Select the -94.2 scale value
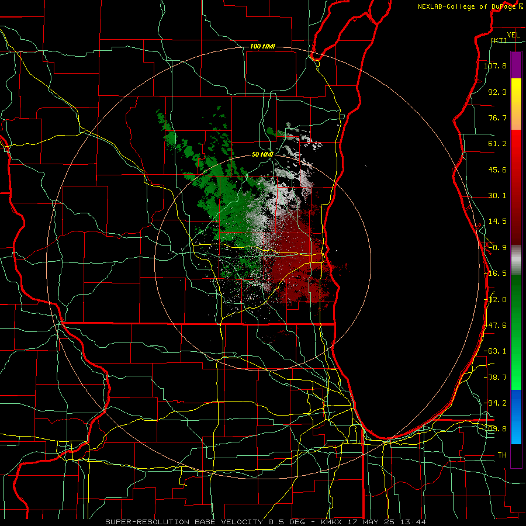The image size is (526, 526). pyautogui.click(x=495, y=403)
